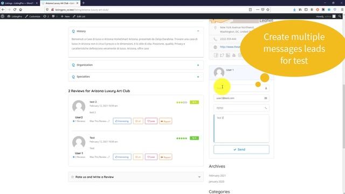Click User 1 reviewer avatar image
The image size is (345, 194).
point(79,142)
